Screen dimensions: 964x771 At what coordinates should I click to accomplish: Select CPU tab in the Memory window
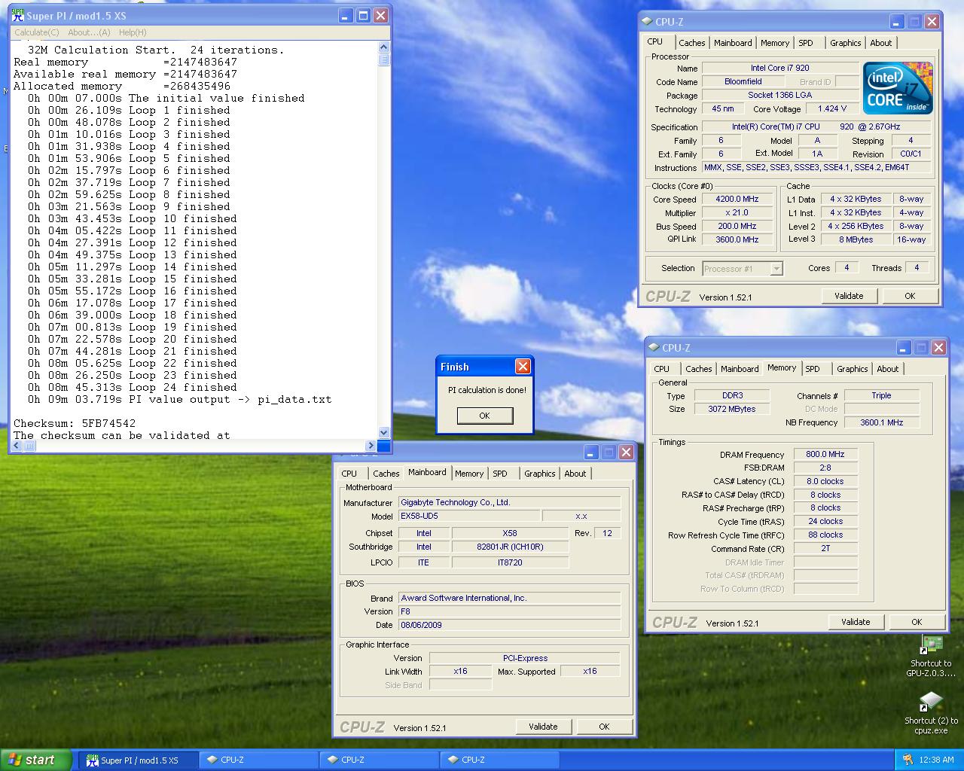[662, 369]
